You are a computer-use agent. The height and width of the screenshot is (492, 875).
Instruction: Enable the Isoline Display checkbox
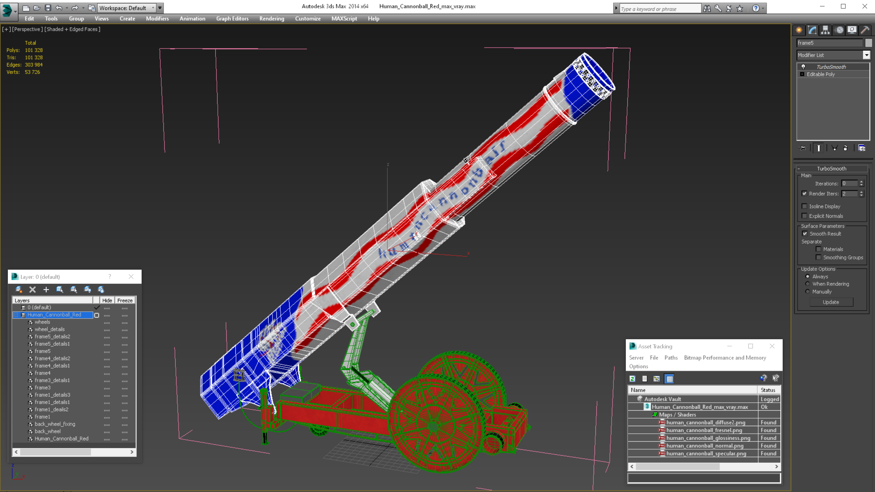(x=804, y=206)
